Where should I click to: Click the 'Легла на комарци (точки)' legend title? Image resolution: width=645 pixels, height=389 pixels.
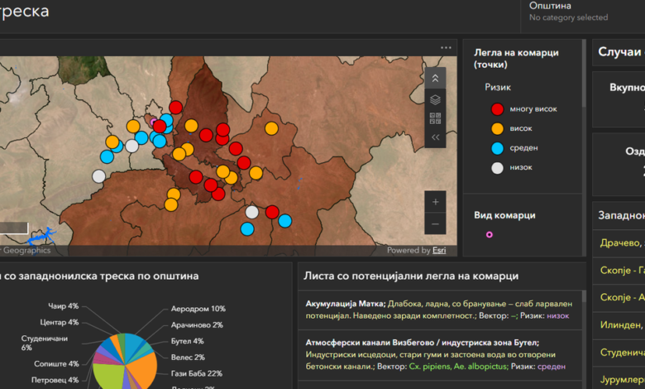click(516, 59)
